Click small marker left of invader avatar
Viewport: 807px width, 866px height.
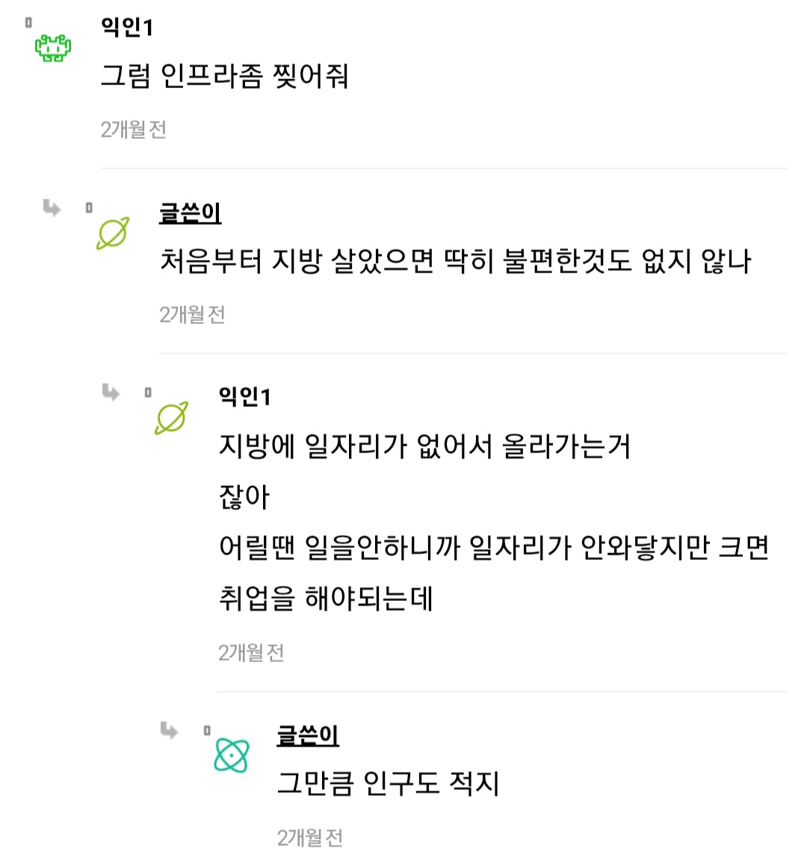pyautogui.click(x=28, y=23)
